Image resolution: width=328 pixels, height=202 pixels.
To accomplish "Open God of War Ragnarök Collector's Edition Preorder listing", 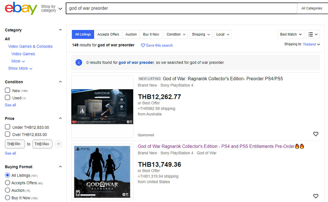I will click(223, 79).
